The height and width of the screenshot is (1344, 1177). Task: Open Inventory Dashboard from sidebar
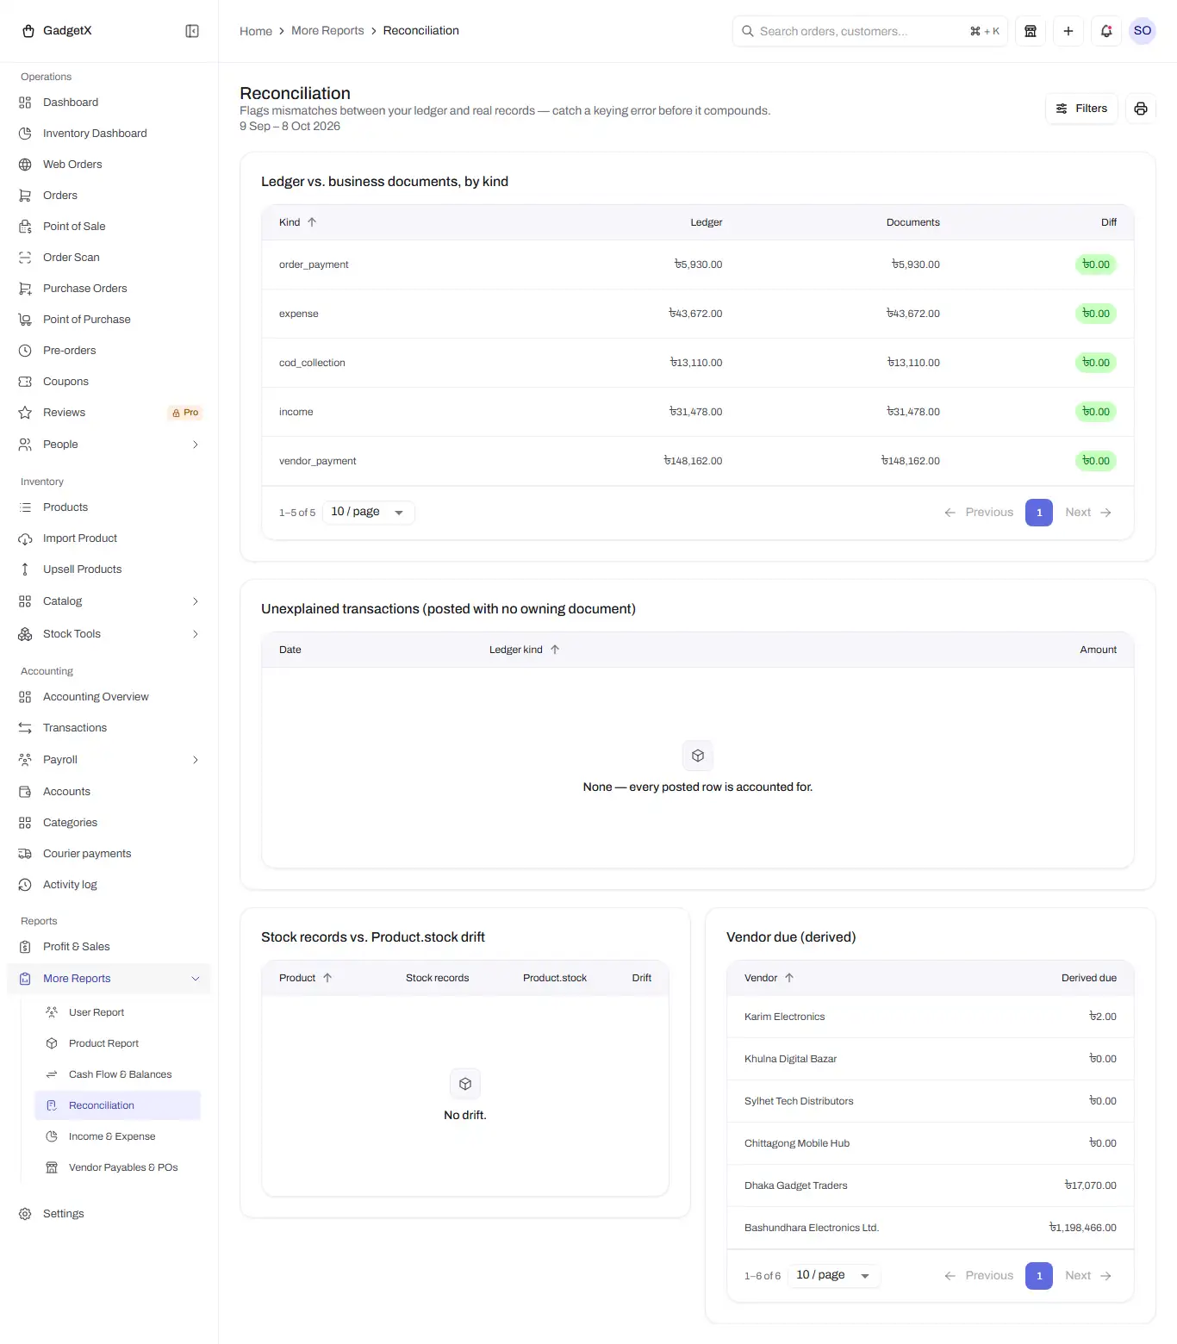(109, 134)
